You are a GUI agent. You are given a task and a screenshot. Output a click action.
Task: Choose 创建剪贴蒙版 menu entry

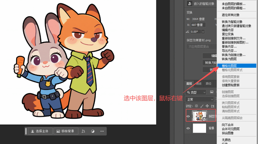tap(231, 85)
